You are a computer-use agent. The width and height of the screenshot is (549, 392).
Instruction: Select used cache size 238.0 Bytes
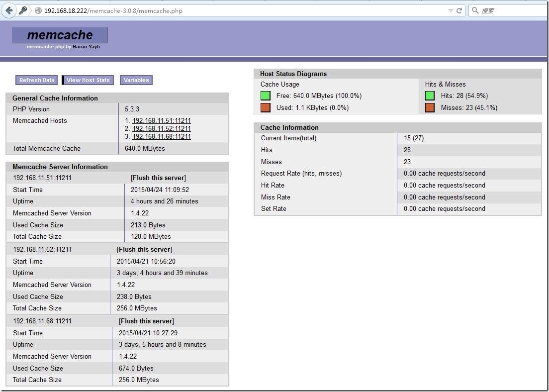point(134,296)
